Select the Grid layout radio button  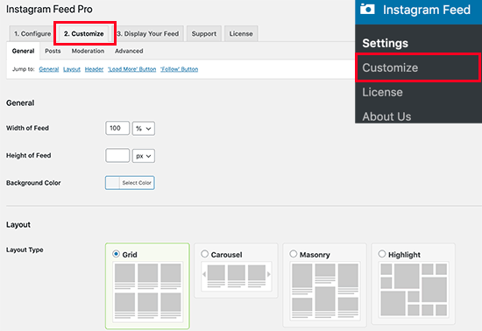pyautogui.click(x=116, y=254)
